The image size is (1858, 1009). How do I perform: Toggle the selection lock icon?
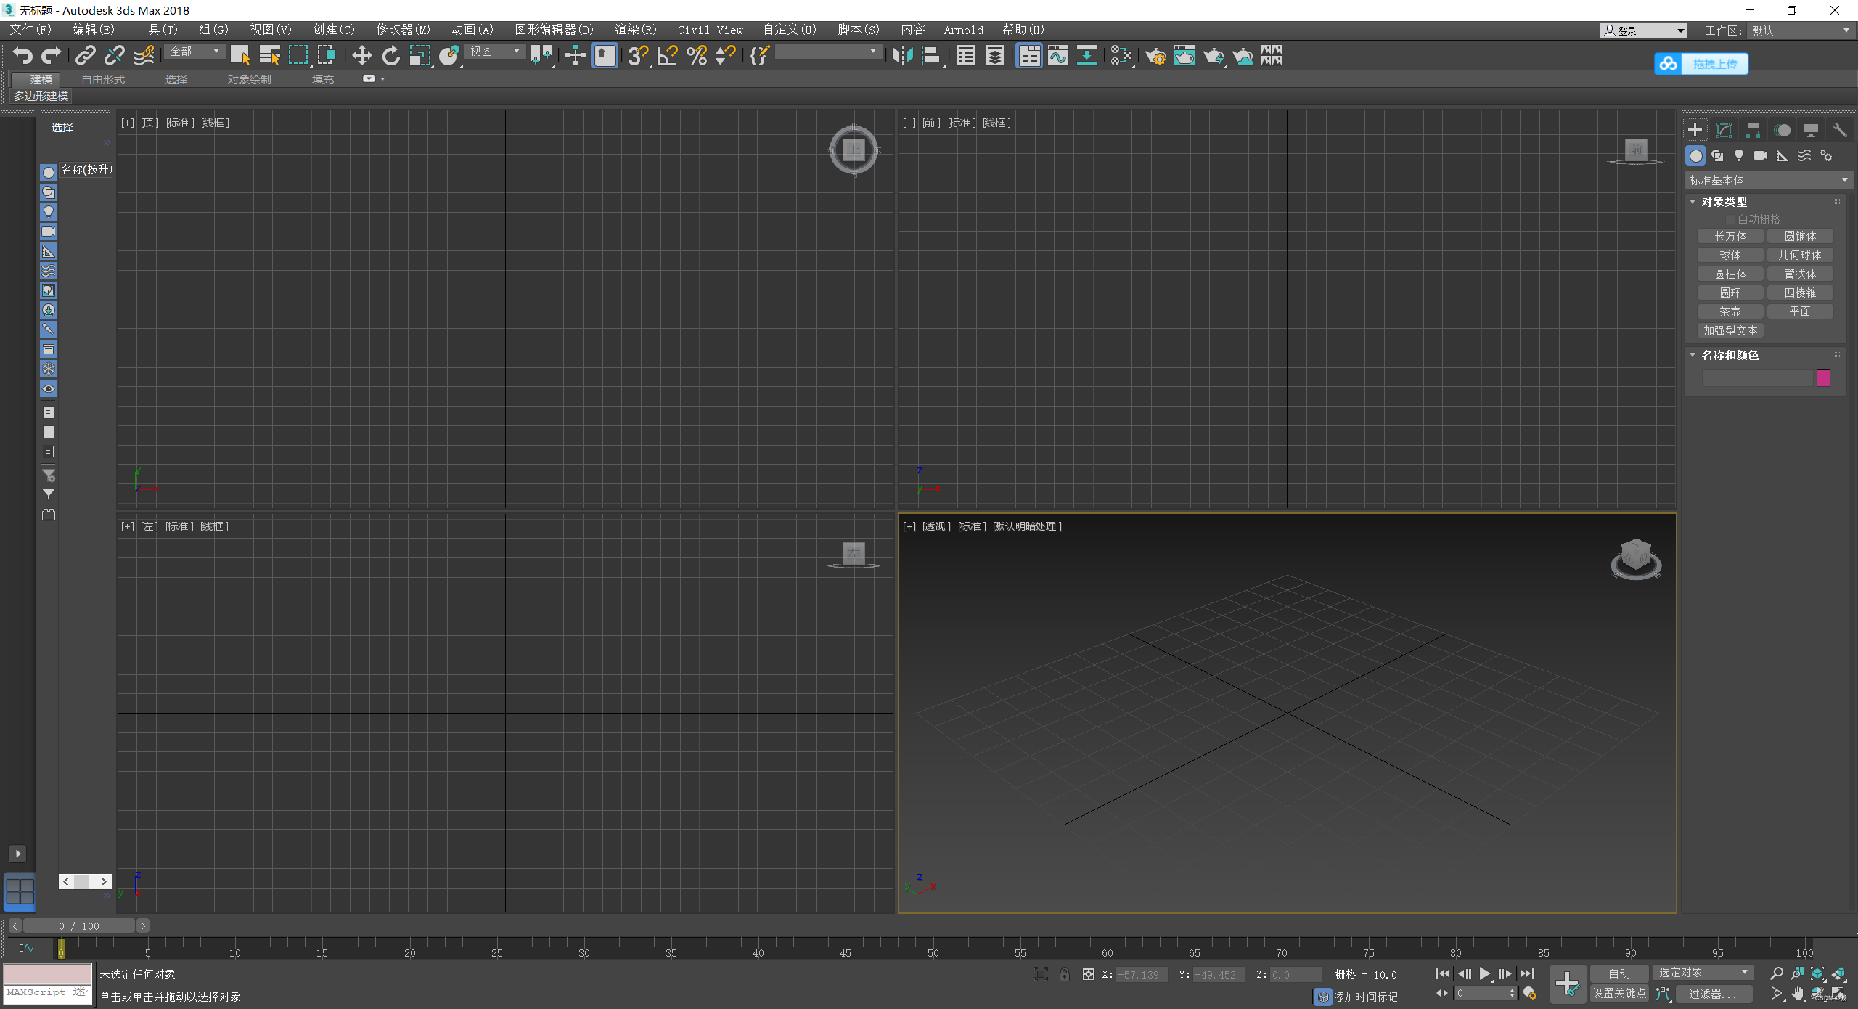coord(1064,974)
